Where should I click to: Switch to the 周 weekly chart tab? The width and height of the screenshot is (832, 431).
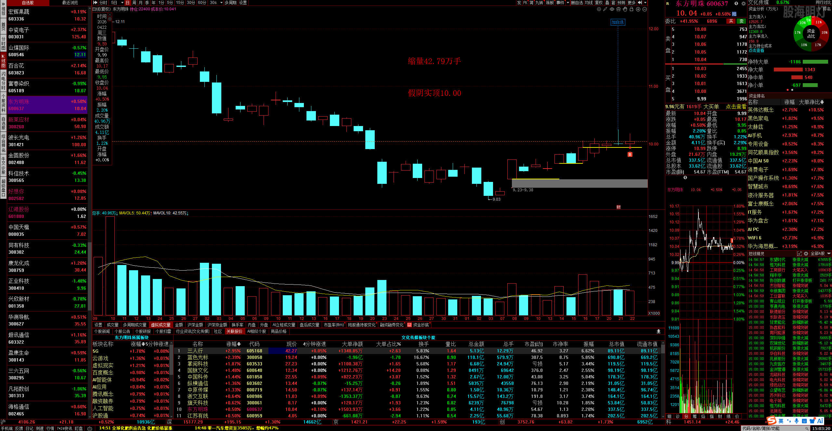pyautogui.click(x=134, y=3)
